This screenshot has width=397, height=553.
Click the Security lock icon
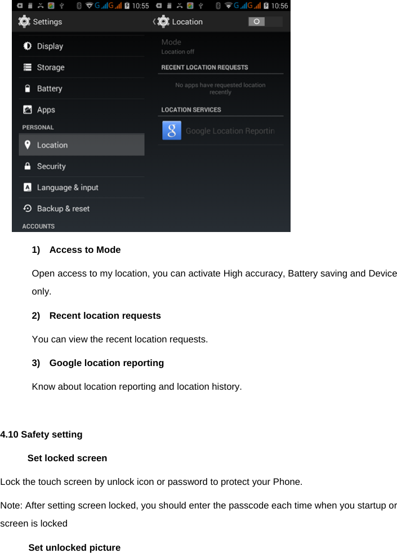27,166
